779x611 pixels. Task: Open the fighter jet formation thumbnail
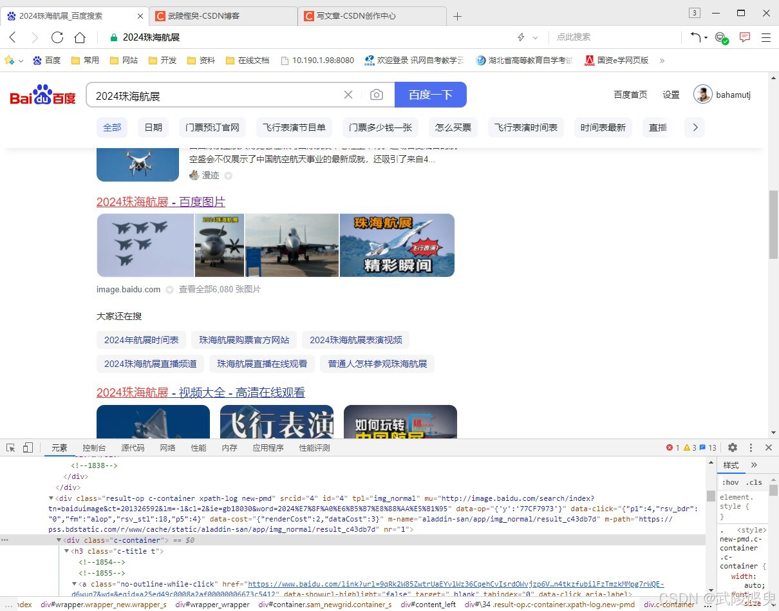pos(145,245)
